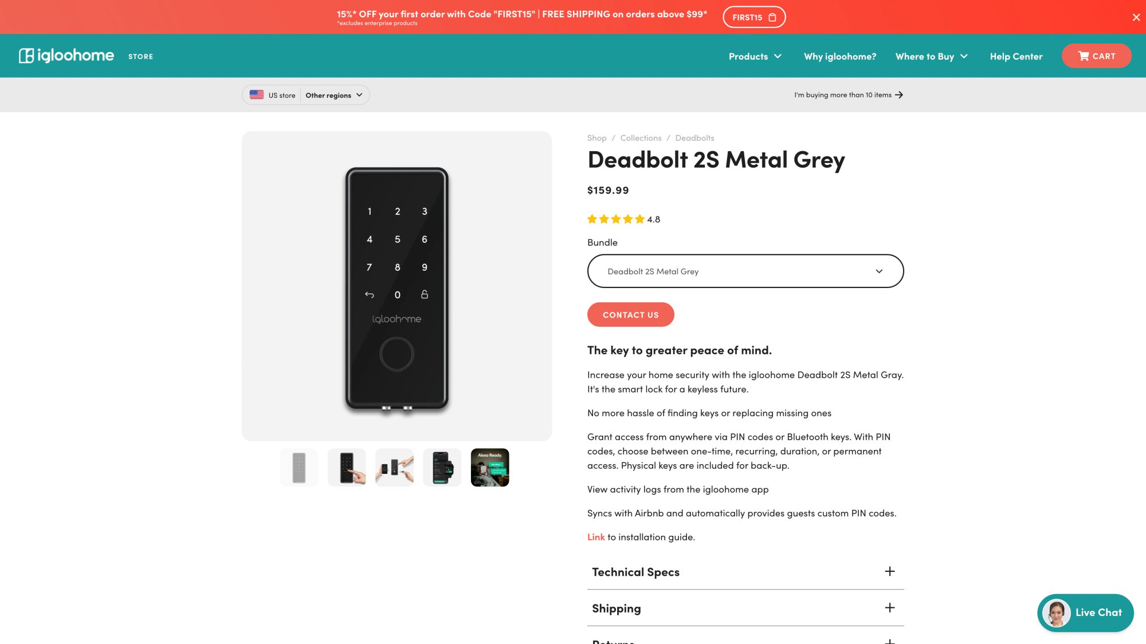Open the Bundle selection dropdown

(745, 271)
